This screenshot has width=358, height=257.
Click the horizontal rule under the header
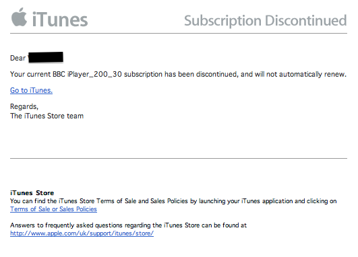[179, 34]
